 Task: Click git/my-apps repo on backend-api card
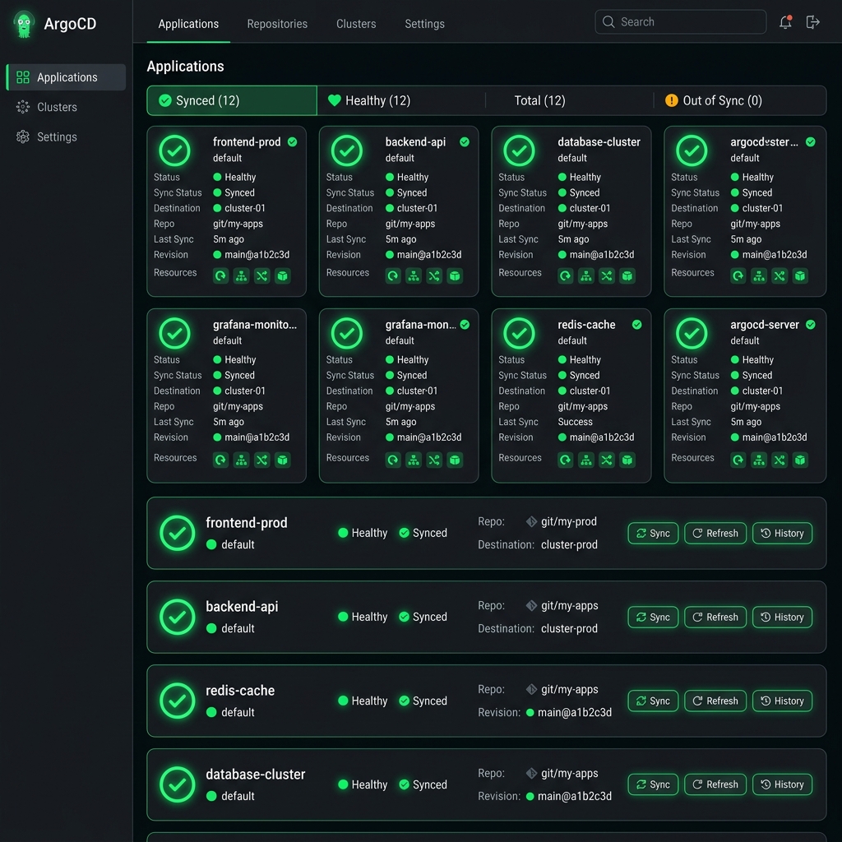[410, 224]
